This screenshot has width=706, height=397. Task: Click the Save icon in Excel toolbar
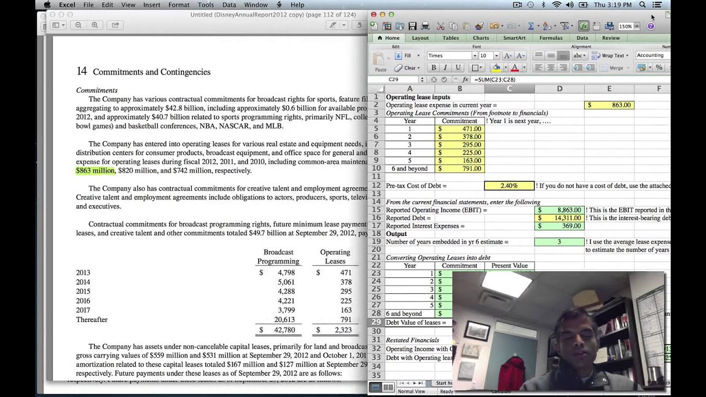click(x=413, y=26)
